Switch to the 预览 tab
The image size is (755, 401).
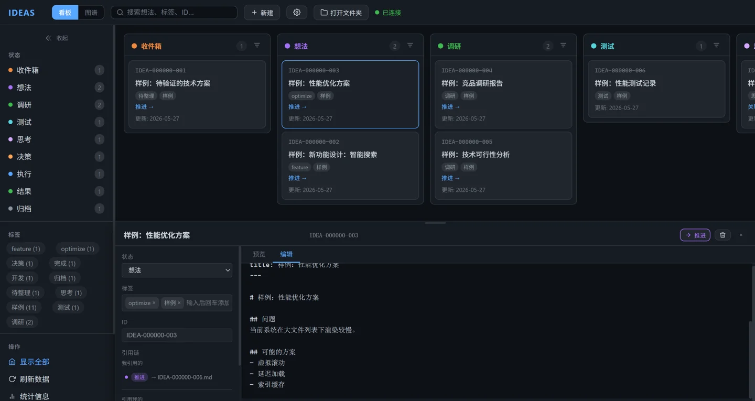pos(259,254)
